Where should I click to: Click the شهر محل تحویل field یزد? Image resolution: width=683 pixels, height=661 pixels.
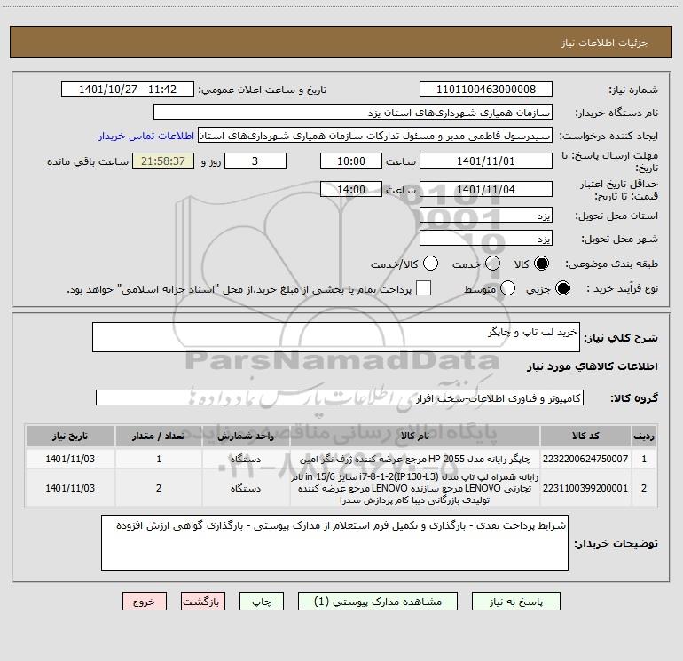(x=486, y=239)
